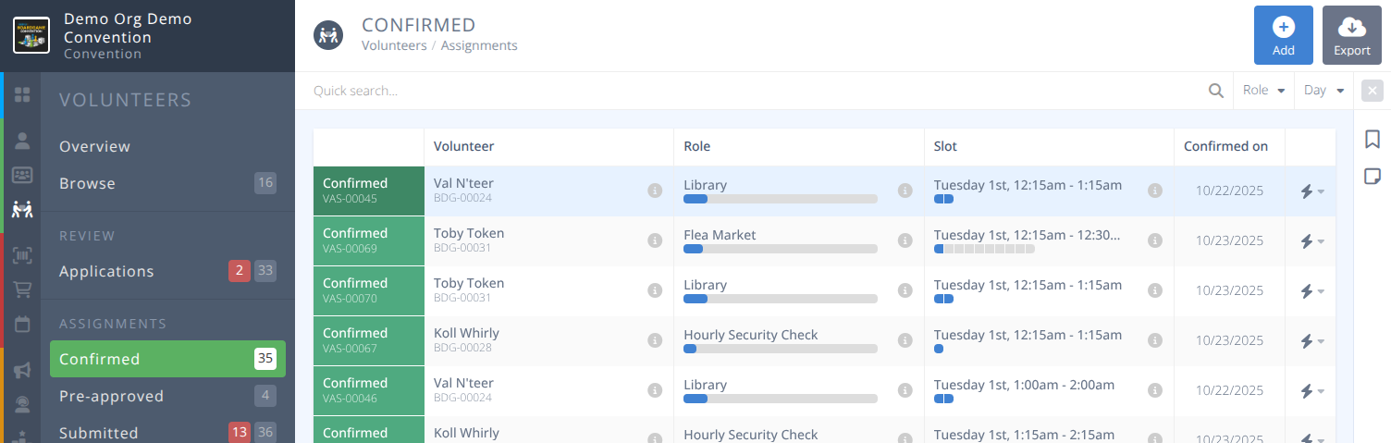Image resolution: width=1391 pixels, height=443 pixels.
Task: Expand actions menu for VAS-00069 row
Action: point(1311,241)
